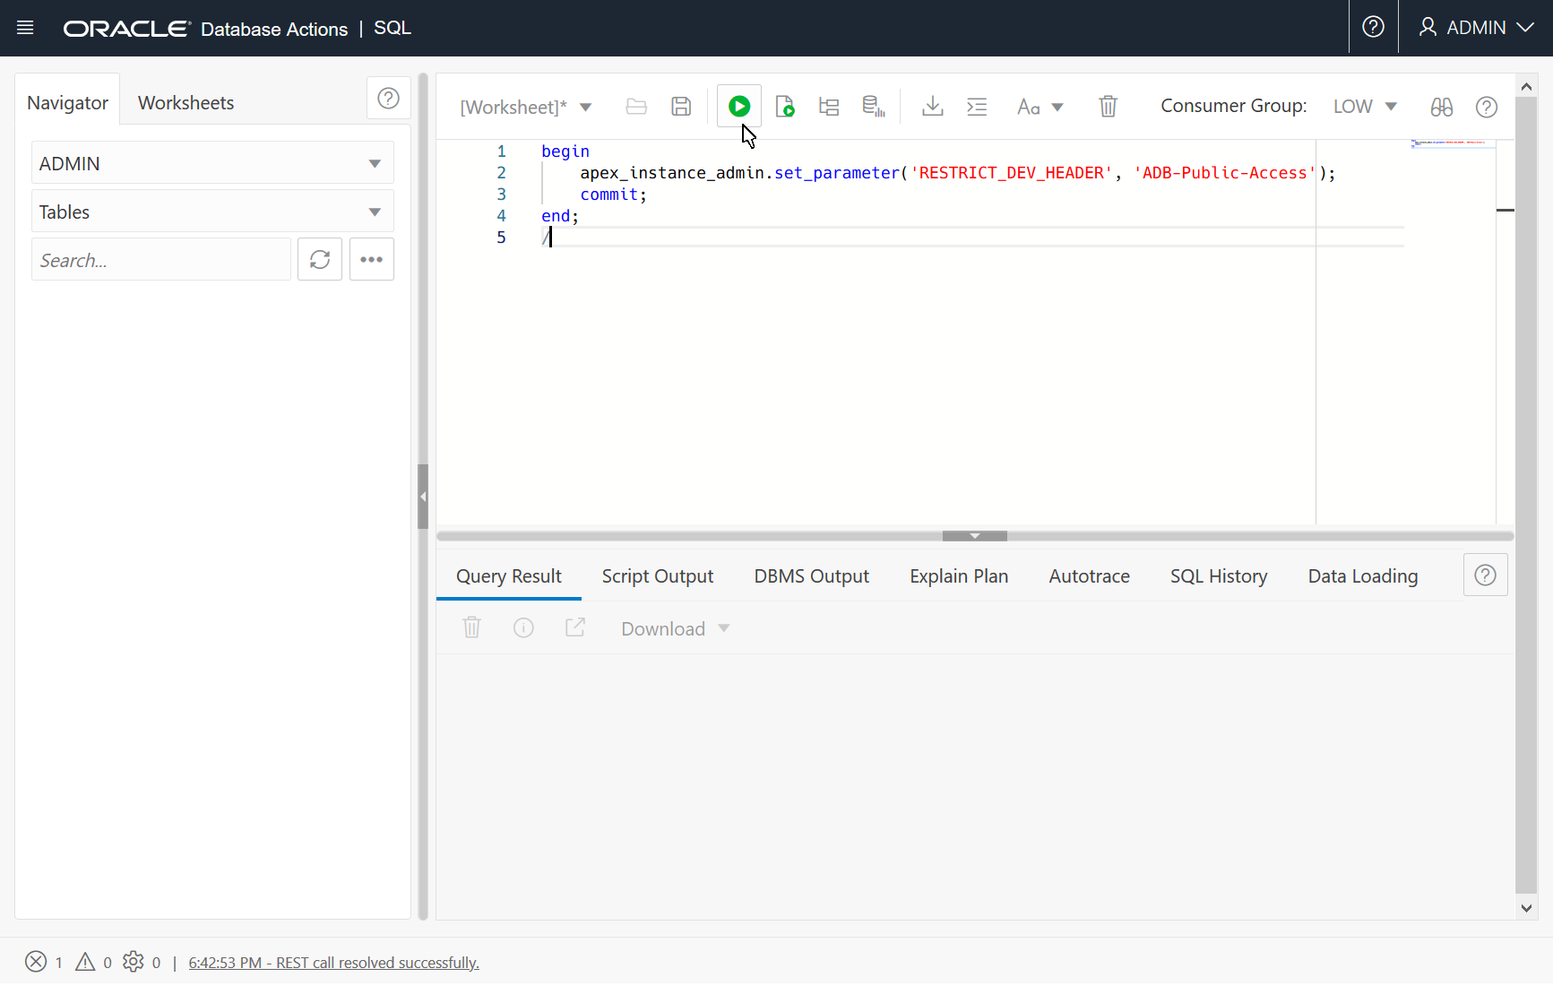The height and width of the screenshot is (986, 1553).
Task: Open a worksheet file with the folder icon
Action: 636,105
